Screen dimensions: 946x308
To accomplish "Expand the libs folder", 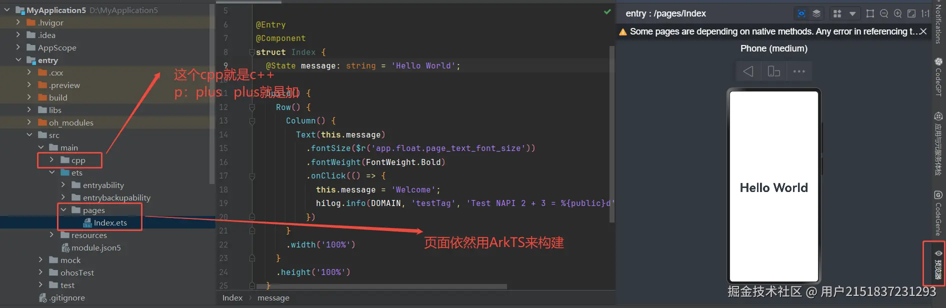I will (x=29, y=110).
